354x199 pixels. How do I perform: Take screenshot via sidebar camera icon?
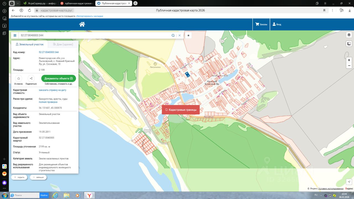[4, 19]
